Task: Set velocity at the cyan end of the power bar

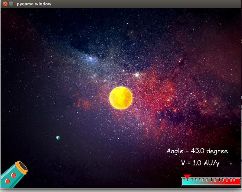Action: coord(185,182)
